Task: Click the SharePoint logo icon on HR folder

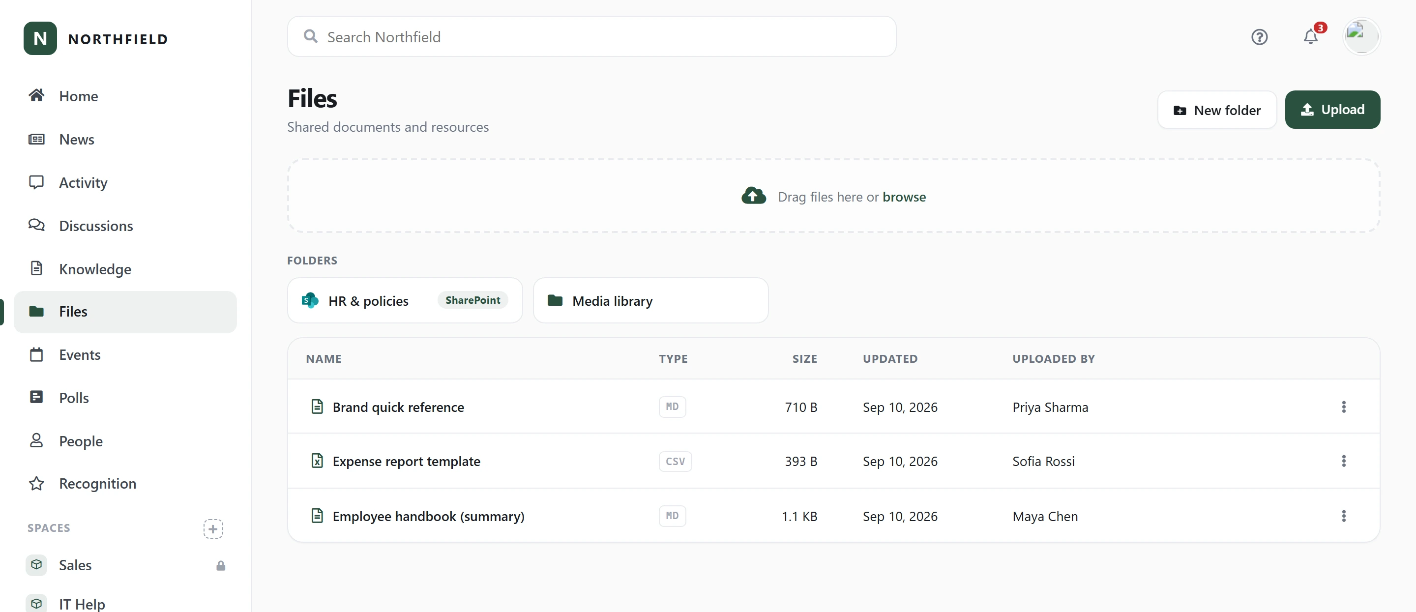Action: [310, 300]
